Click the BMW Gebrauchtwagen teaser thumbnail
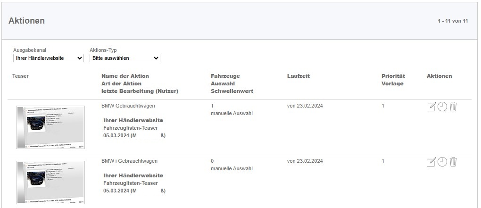 [50, 127]
